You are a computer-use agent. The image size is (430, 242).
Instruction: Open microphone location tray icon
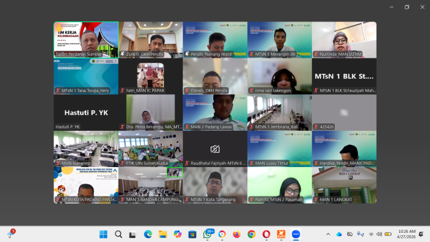tap(361, 235)
